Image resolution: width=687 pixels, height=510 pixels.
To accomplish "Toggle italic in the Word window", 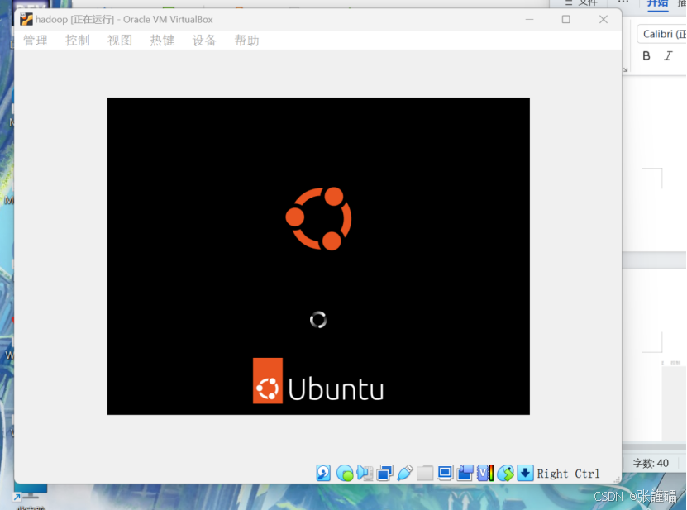I will point(668,55).
